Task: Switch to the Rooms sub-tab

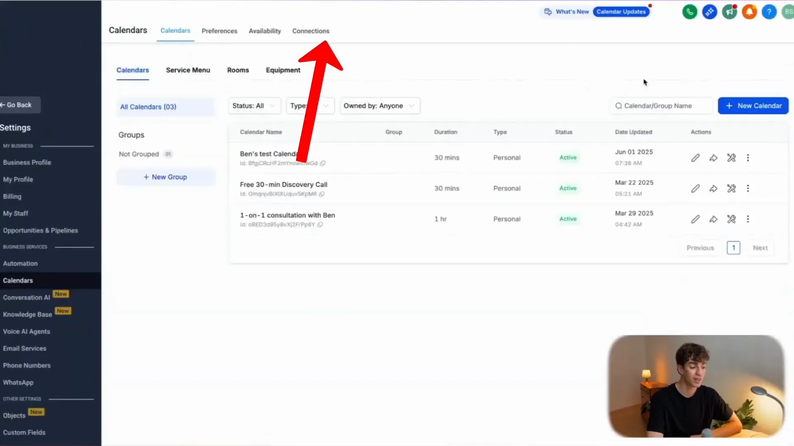Action: (x=238, y=70)
